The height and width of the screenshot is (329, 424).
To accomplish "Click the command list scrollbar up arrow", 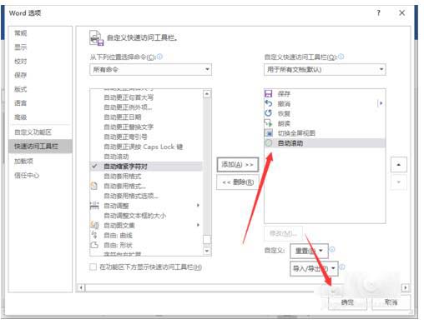I will click(207, 94).
